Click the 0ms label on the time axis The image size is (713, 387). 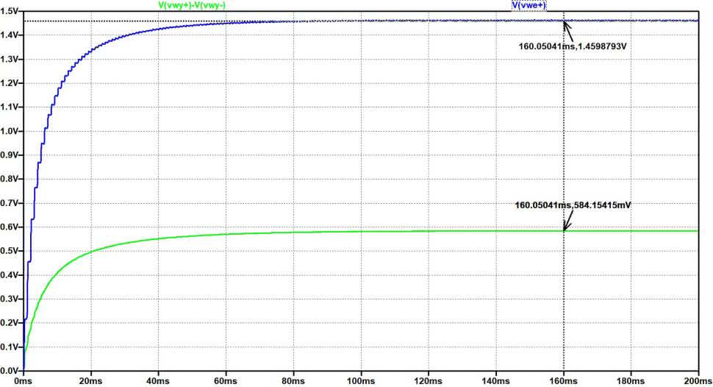click(x=23, y=381)
